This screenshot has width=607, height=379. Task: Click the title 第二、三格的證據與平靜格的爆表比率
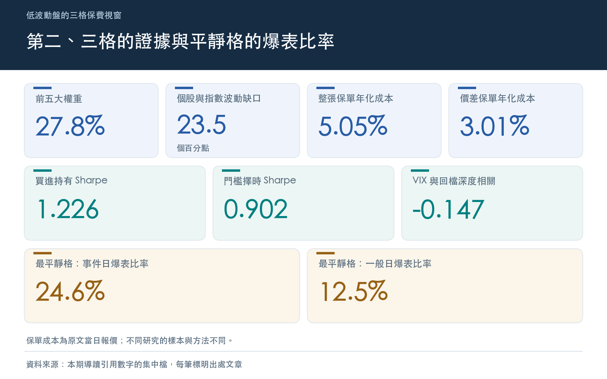tap(180, 41)
